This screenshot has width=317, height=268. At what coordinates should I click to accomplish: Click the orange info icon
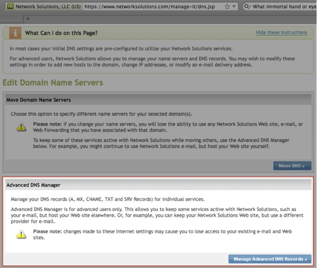[x=15, y=33]
